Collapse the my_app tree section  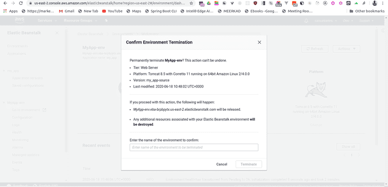click(4, 71)
